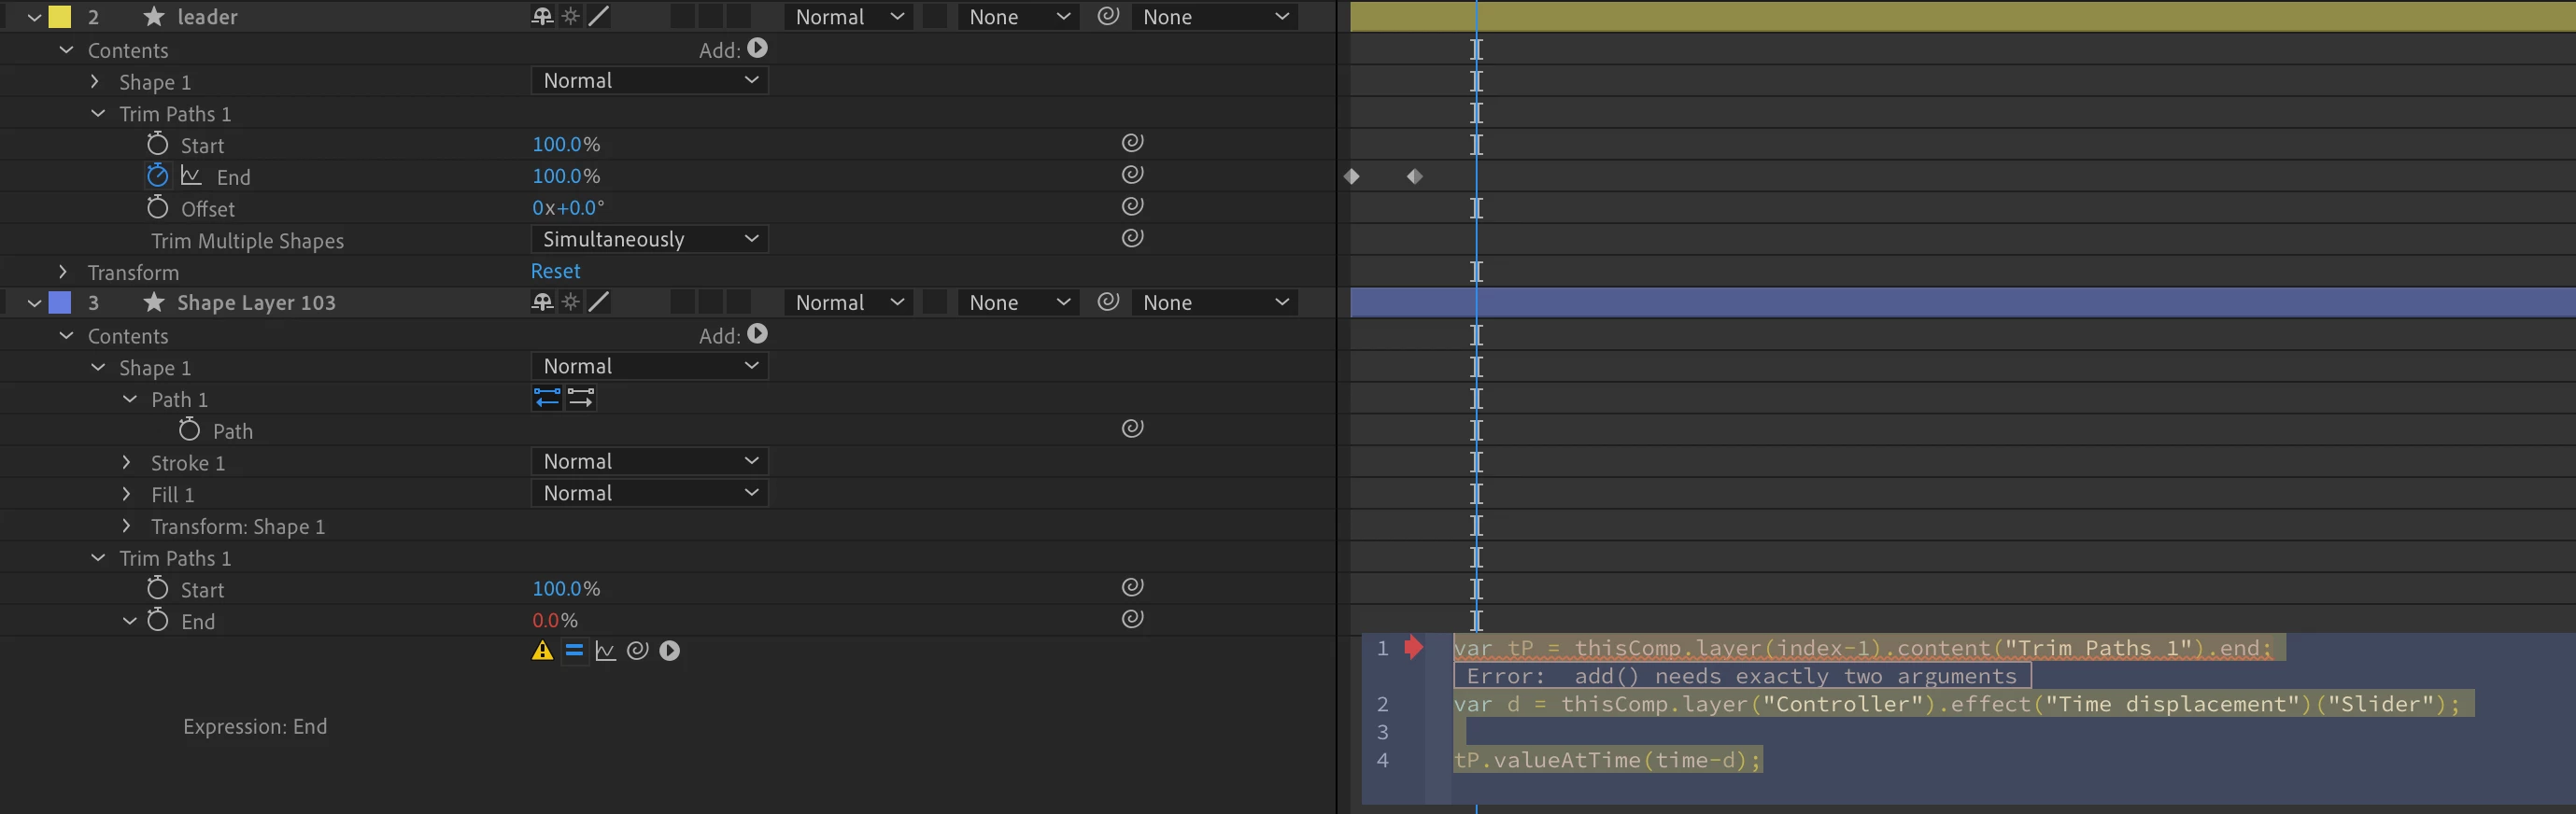The width and height of the screenshot is (2576, 814).
Task: Select the second End keyframe diamond
Action: 1414,176
